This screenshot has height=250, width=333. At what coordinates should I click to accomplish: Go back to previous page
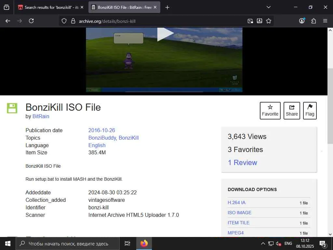(8, 21)
